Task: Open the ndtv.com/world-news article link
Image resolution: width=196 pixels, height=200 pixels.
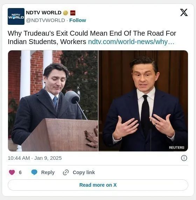Action: point(131,42)
